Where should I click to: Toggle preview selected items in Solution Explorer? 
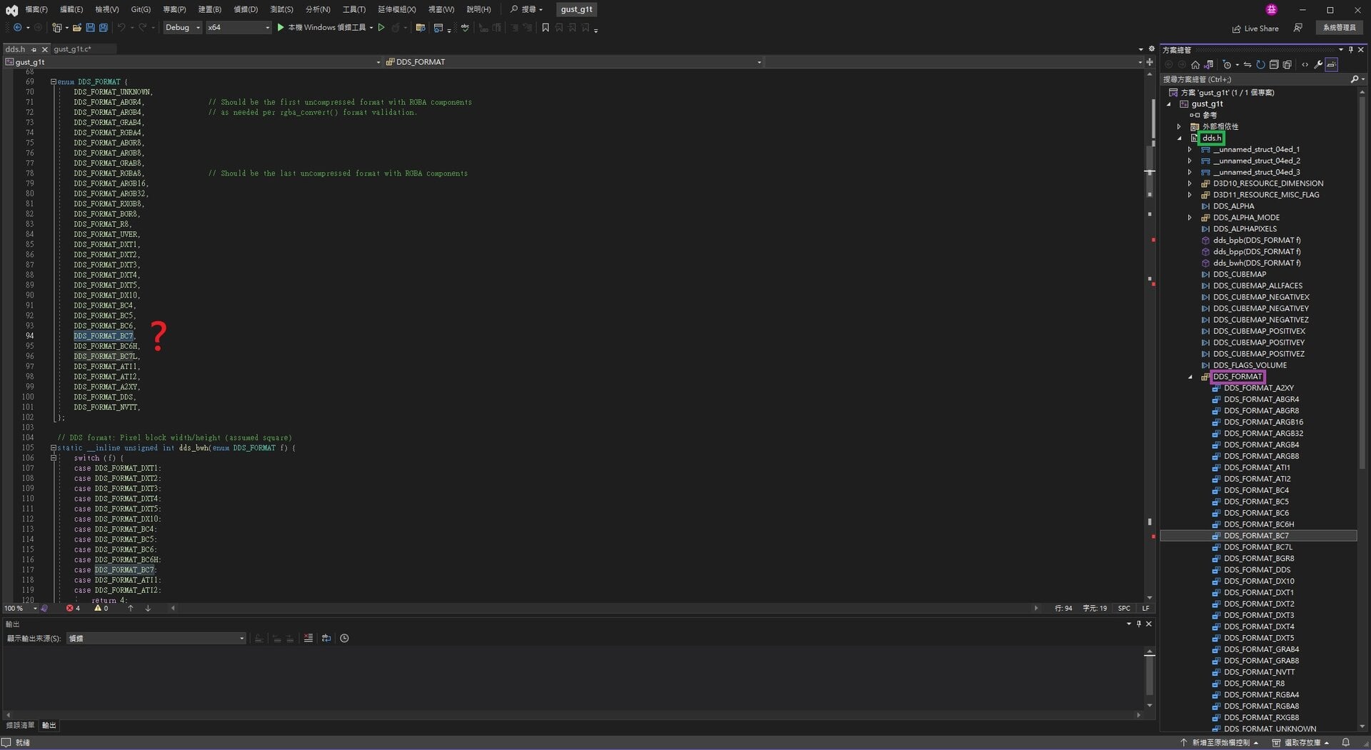pyautogui.click(x=1332, y=64)
